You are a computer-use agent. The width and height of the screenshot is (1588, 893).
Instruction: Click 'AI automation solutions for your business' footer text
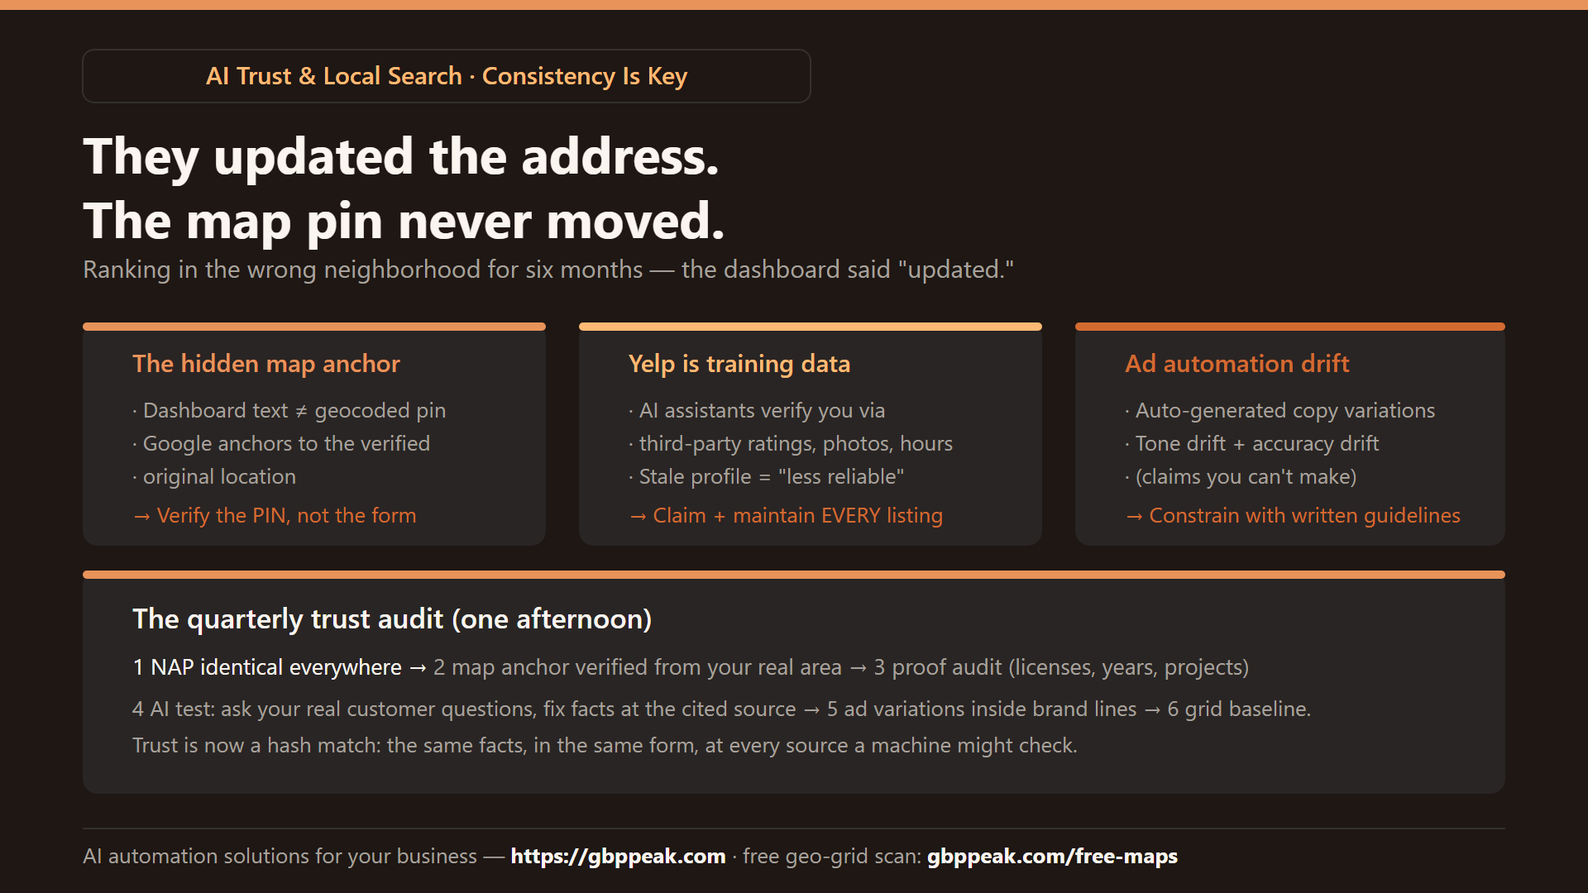280,856
